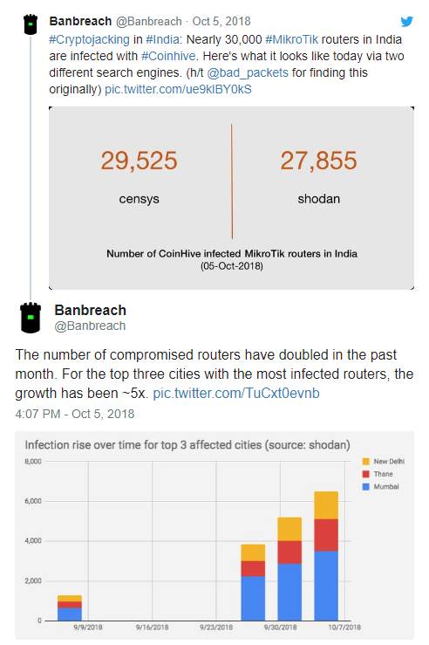Click the New Delhi yellow legend swatch
This screenshot has width=429, height=645.
(365, 462)
